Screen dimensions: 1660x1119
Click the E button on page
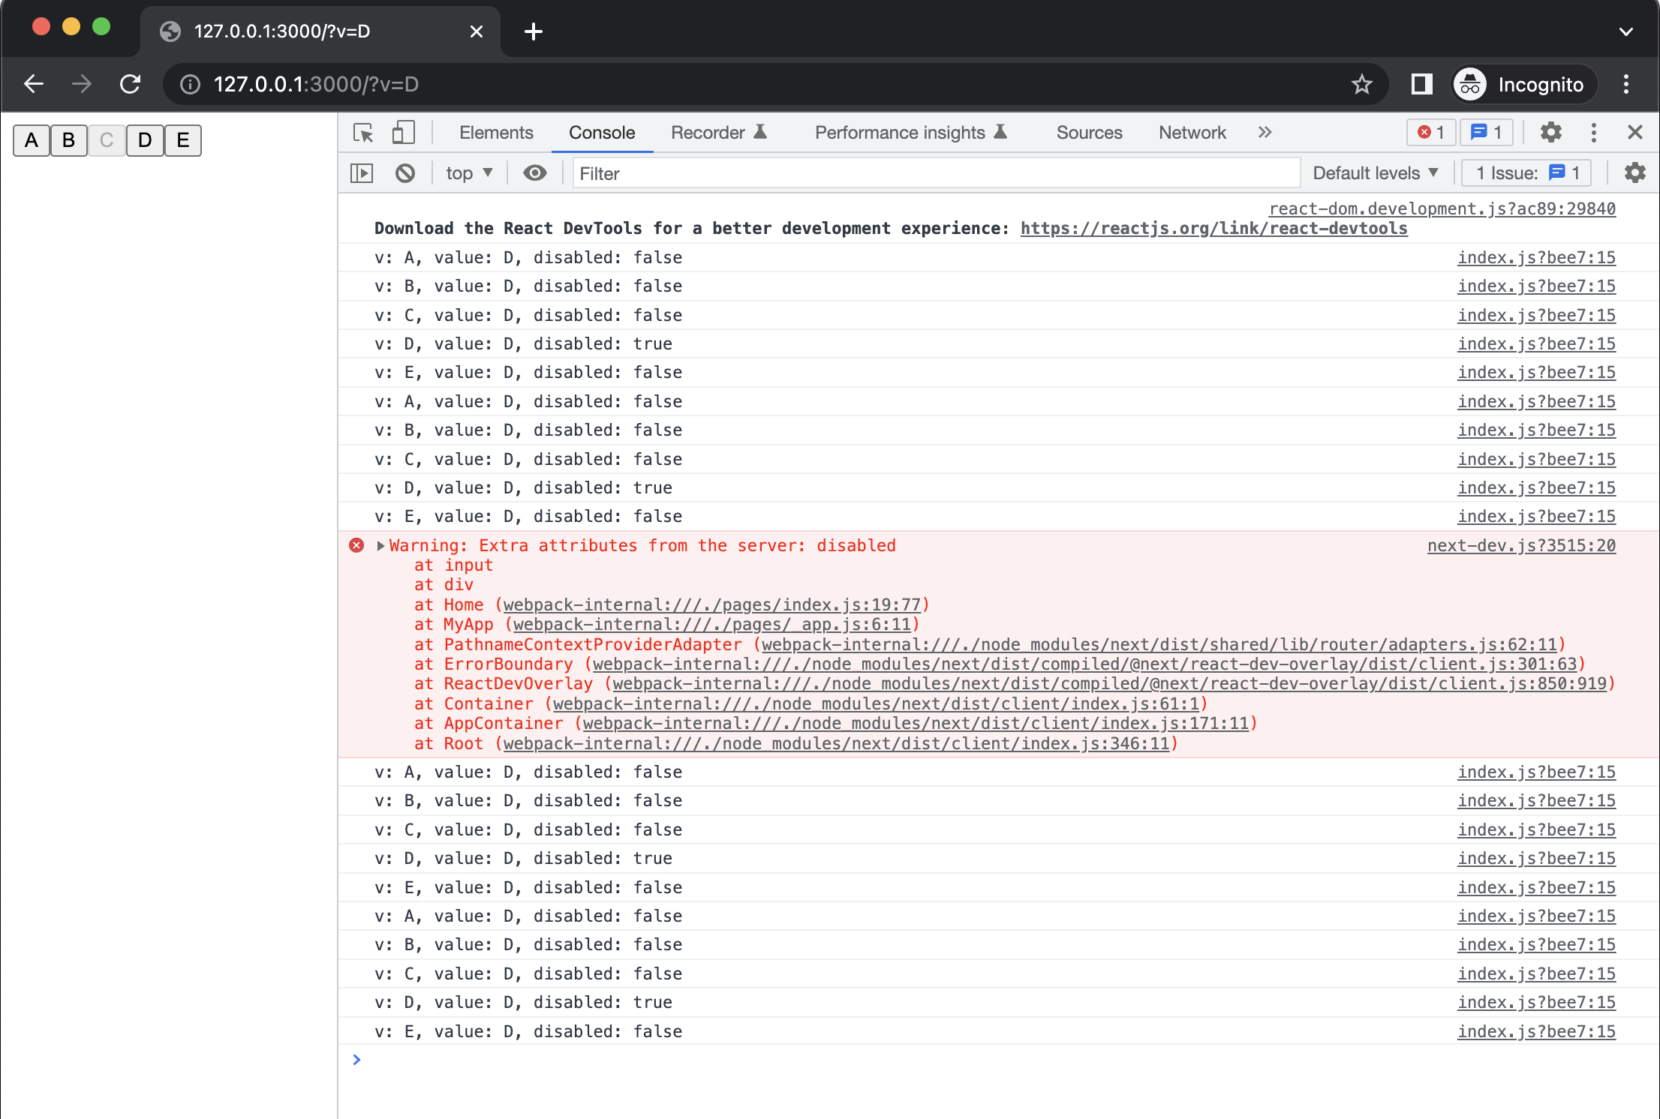coord(182,140)
